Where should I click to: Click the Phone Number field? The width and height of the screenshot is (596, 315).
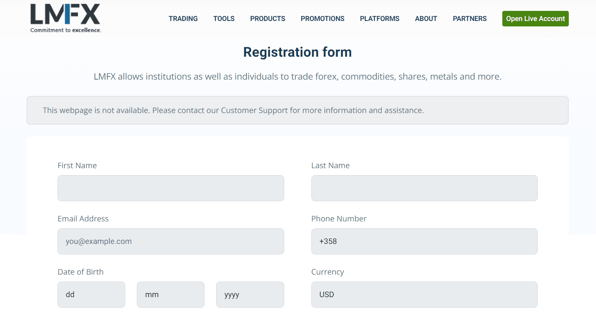click(425, 241)
